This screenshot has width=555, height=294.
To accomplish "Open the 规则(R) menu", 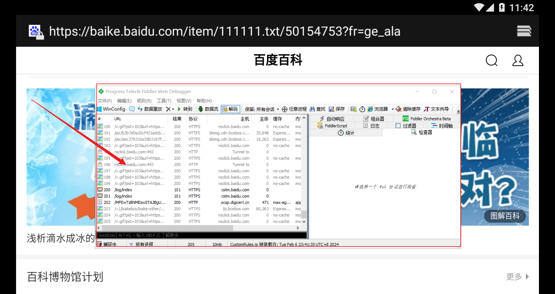I will tap(144, 101).
